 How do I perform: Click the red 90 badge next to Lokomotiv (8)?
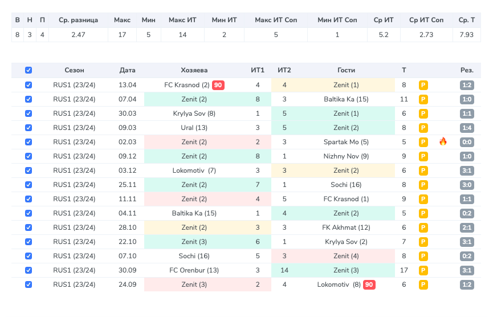tap(369, 285)
